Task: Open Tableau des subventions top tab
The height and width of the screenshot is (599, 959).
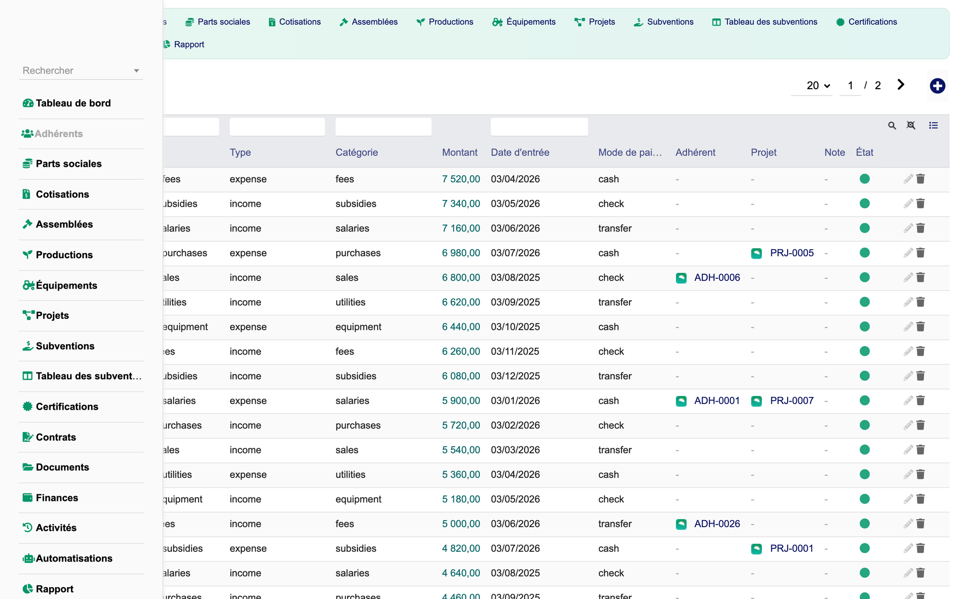Action: pos(764,22)
